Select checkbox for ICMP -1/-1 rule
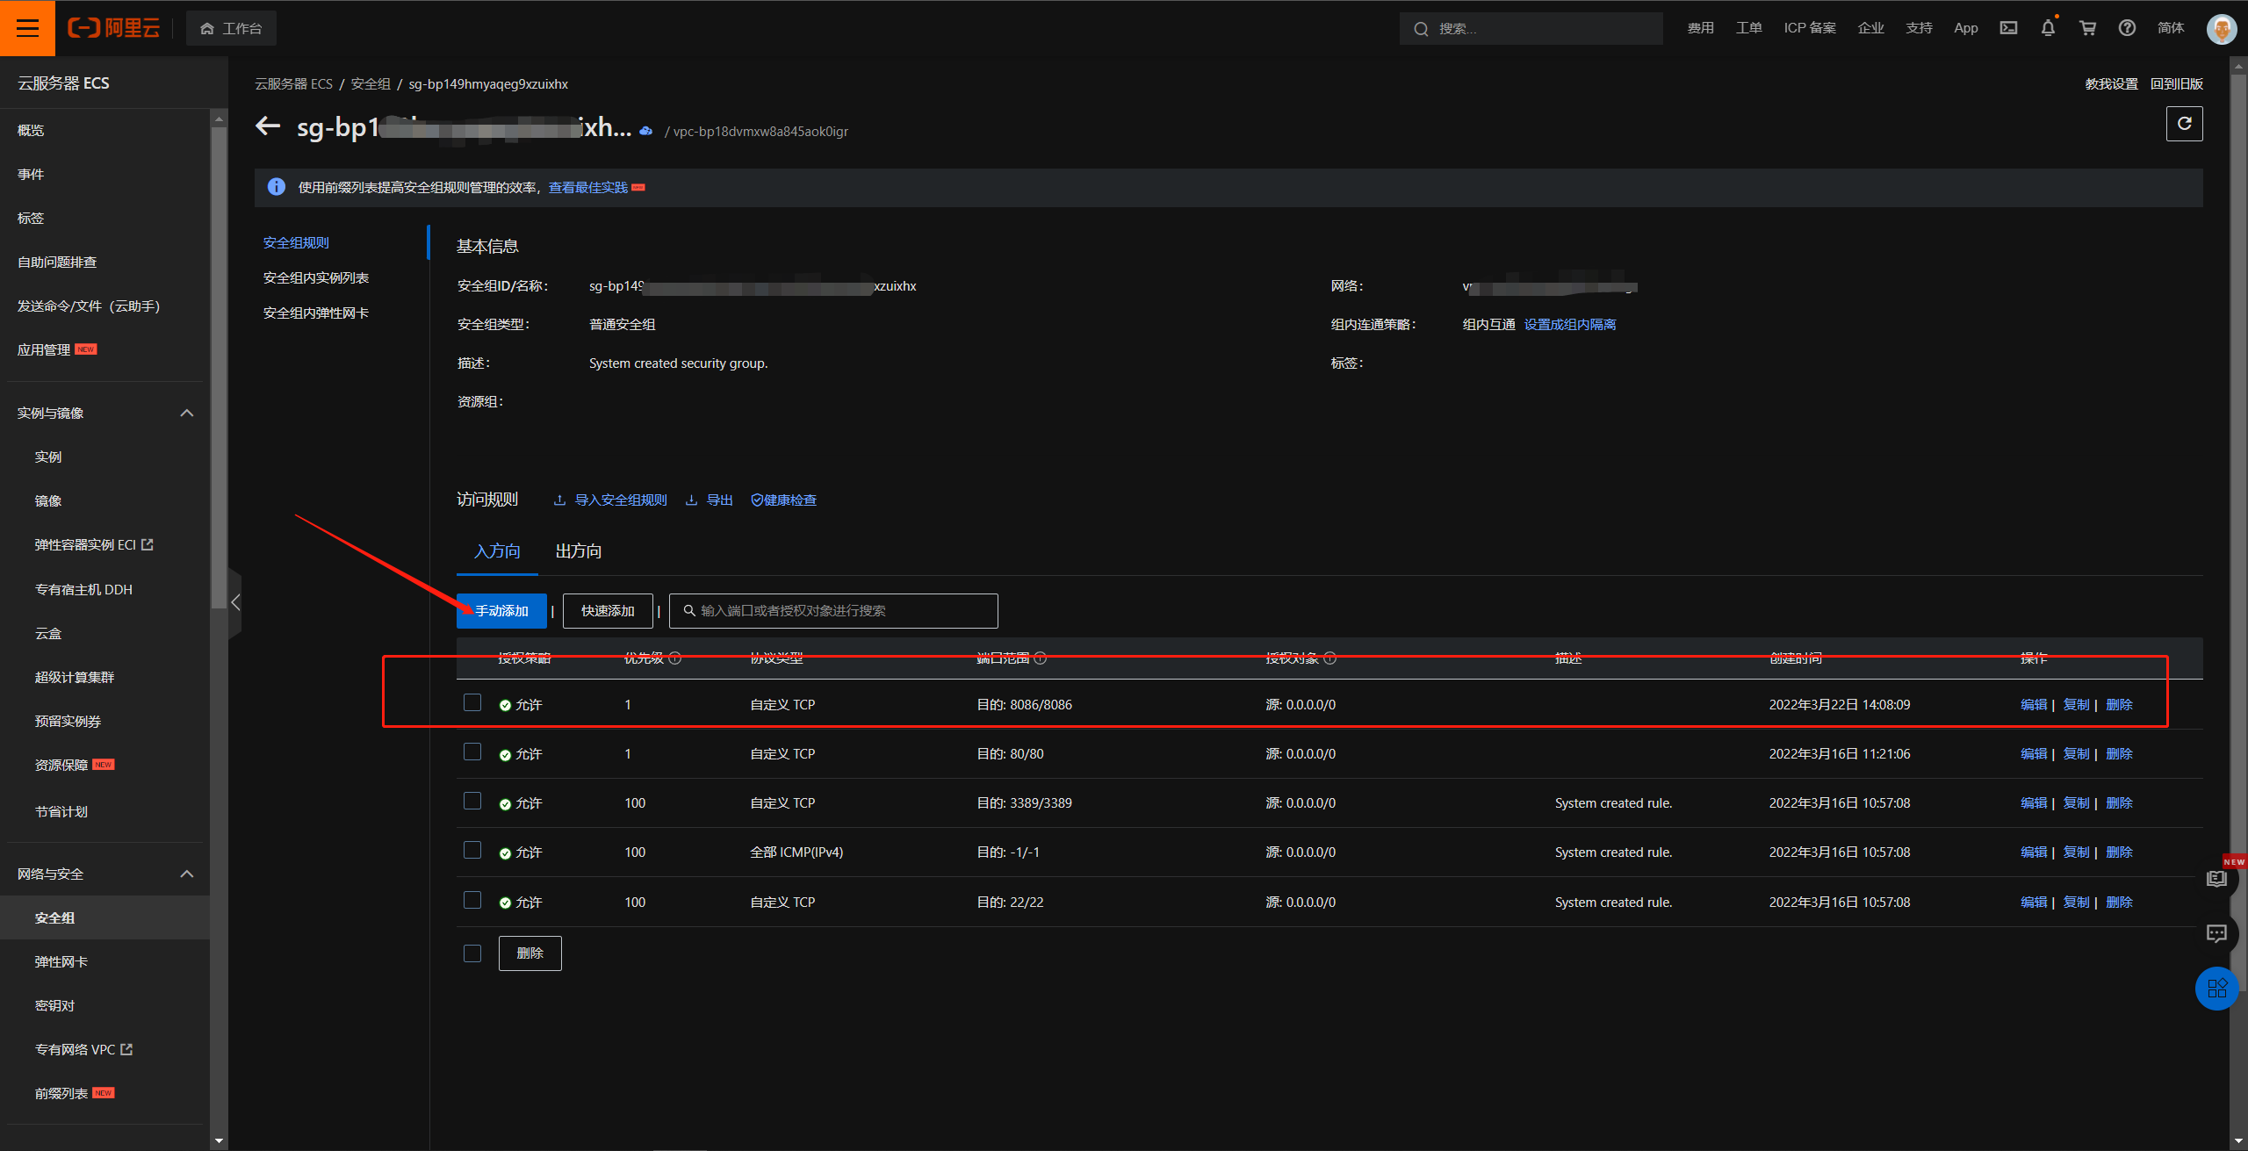This screenshot has height=1151, width=2248. tap(472, 850)
